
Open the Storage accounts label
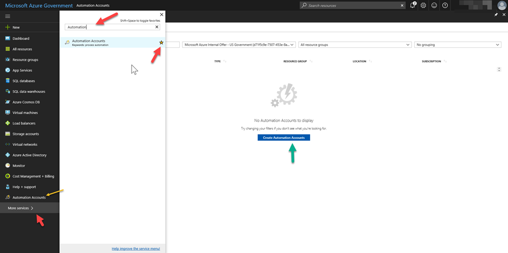(x=26, y=134)
